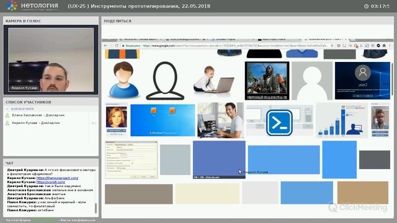Open the Windows user2 login screen image
This screenshot has width=397, height=223.
(362, 81)
